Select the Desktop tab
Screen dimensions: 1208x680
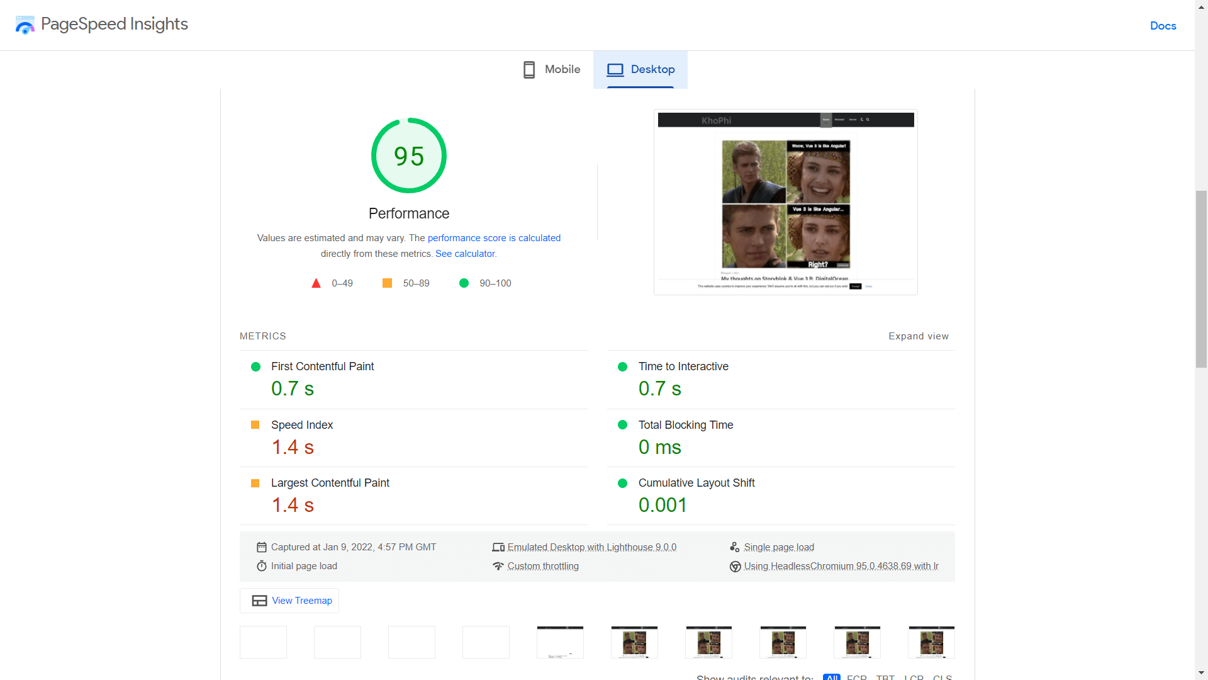[x=640, y=69]
